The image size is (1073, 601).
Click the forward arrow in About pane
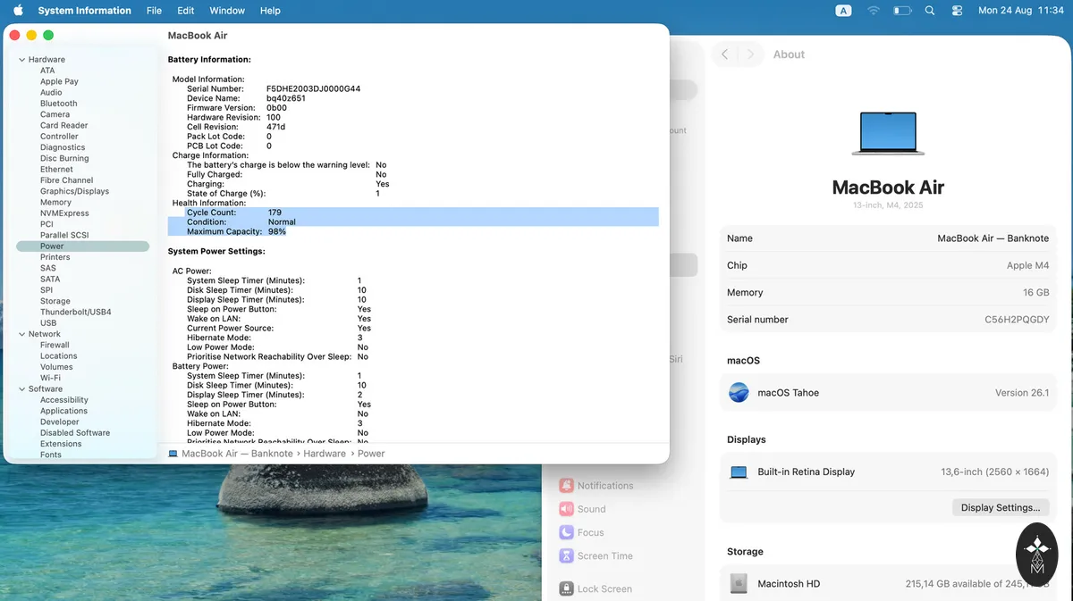[752, 54]
